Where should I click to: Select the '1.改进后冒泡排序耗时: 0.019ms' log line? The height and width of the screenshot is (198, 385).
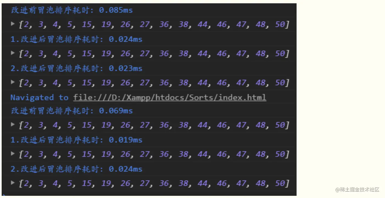pyautogui.click(x=76, y=140)
